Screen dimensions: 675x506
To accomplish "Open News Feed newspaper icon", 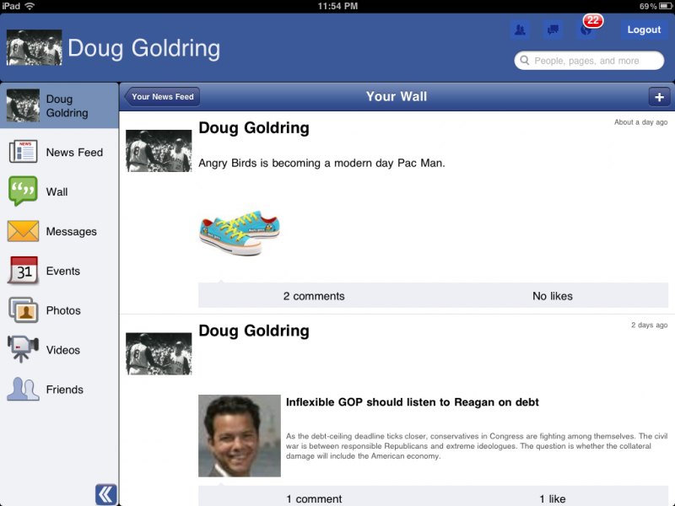I will tap(24, 152).
